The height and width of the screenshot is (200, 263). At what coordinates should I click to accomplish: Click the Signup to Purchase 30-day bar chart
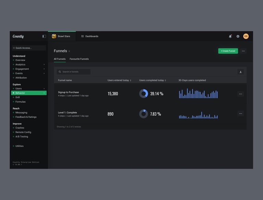pos(198,93)
